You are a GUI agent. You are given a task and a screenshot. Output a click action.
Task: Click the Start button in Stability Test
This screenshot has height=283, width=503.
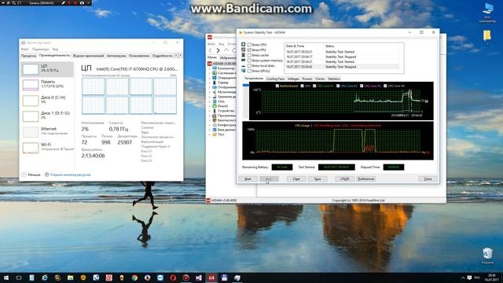[248, 179]
